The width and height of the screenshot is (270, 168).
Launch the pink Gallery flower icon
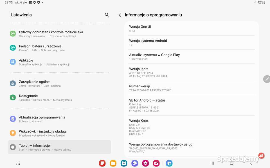[145, 163]
